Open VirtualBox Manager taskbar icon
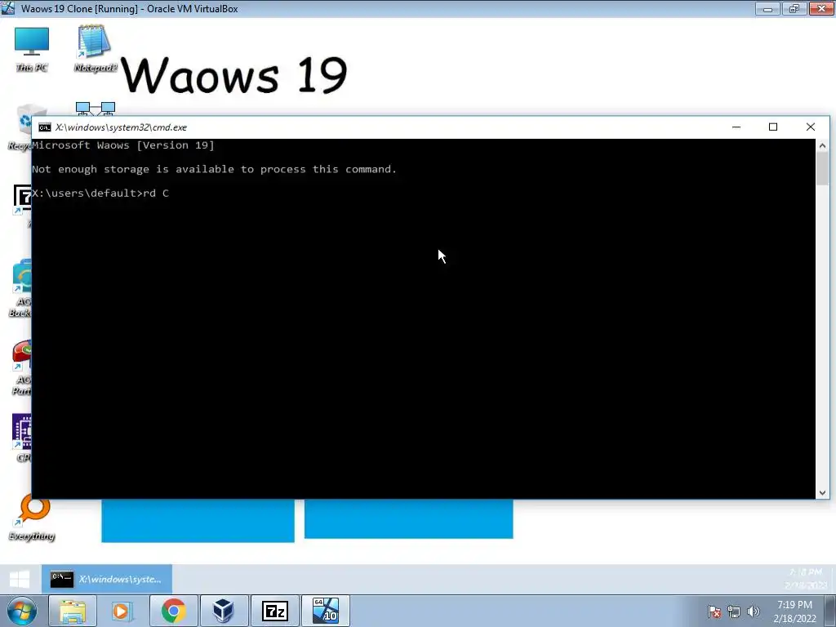The image size is (836, 627). tap(224, 611)
